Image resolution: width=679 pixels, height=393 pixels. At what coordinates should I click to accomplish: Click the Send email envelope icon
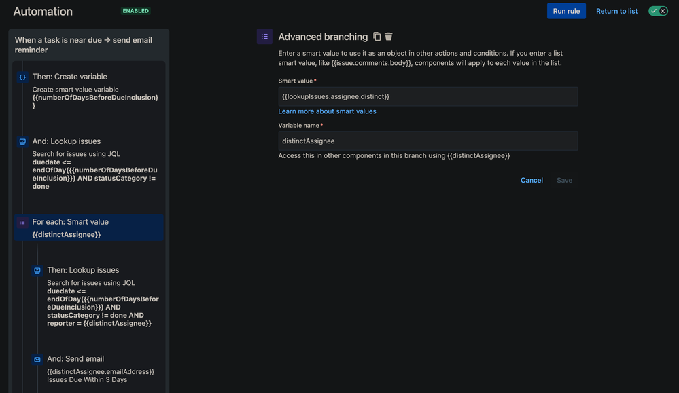[x=37, y=359]
